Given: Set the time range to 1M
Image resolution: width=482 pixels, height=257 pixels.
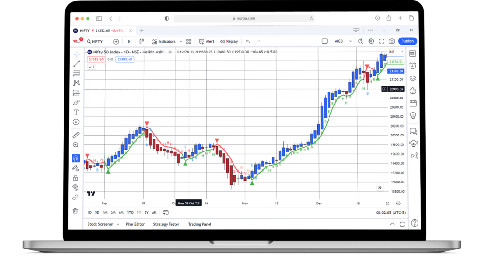Looking at the screenshot, I should tap(105, 212).
